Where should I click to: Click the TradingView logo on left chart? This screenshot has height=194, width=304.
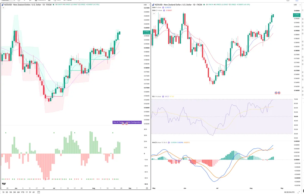[4, 184]
